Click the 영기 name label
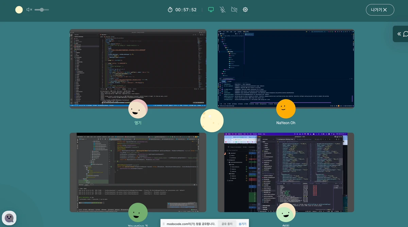This screenshot has width=408, height=227. point(138,123)
